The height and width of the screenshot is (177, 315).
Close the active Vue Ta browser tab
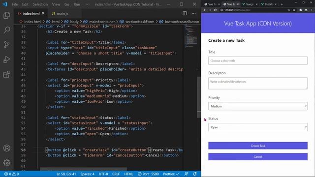pos(238,4)
